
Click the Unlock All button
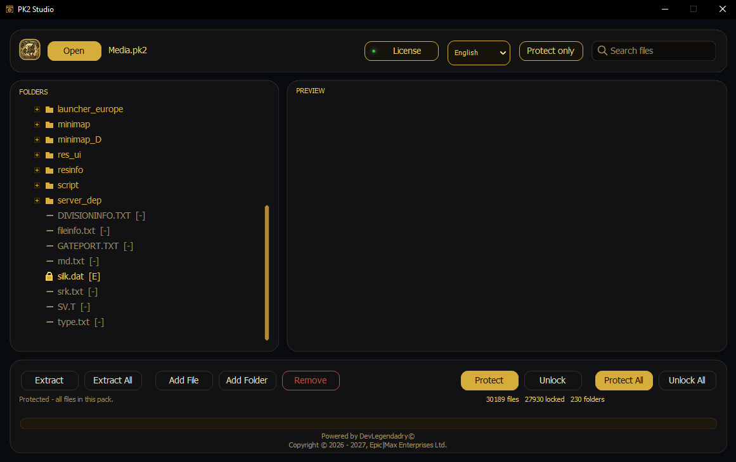coord(687,380)
